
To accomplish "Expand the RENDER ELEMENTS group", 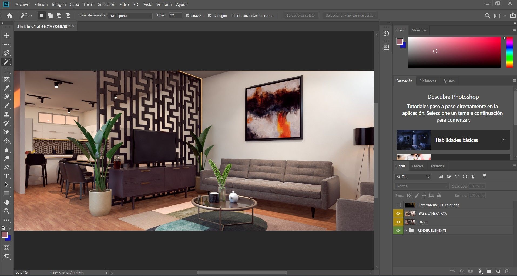I will pos(406,231).
